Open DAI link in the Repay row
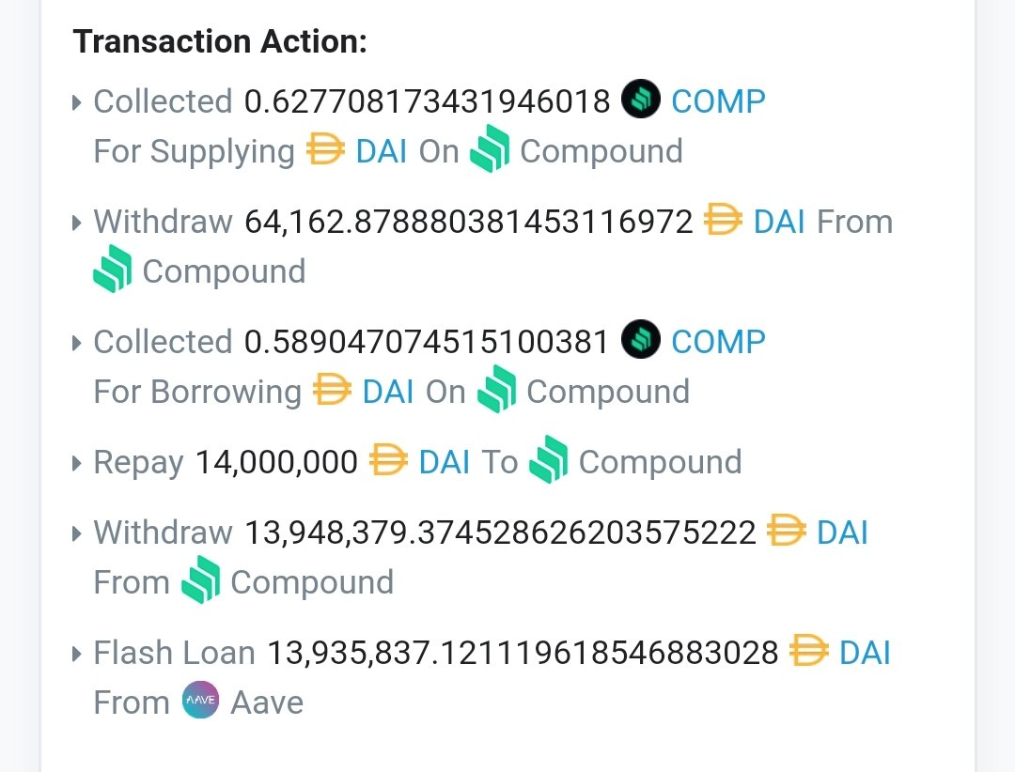 point(444,462)
